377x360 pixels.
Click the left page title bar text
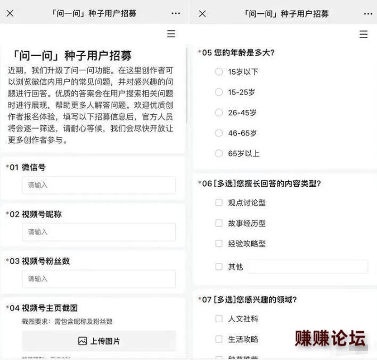(x=94, y=13)
